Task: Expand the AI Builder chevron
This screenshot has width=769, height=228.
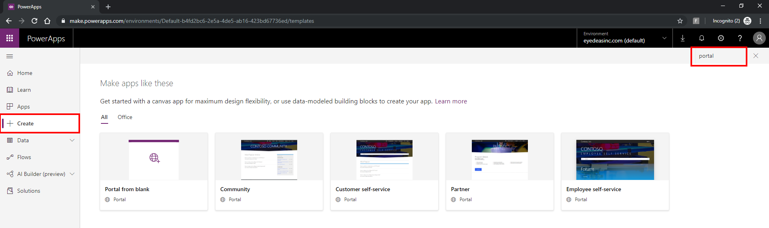Action: [x=72, y=174]
